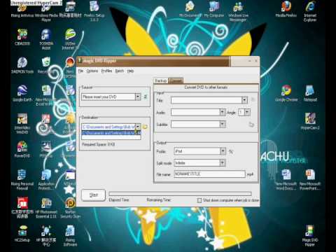Click the File name input field
This screenshot has width=336, height=252.
[209, 174]
